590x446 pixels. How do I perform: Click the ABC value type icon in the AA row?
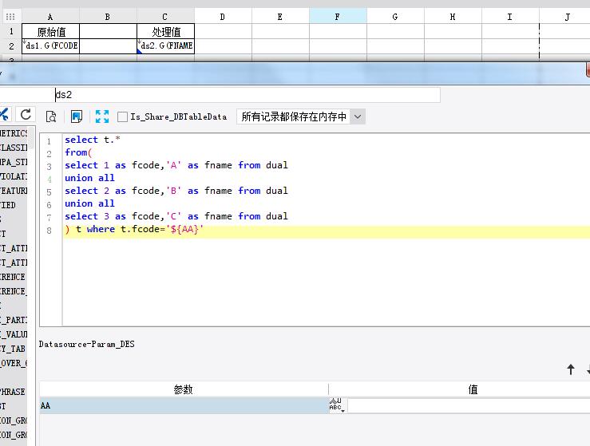point(335,405)
